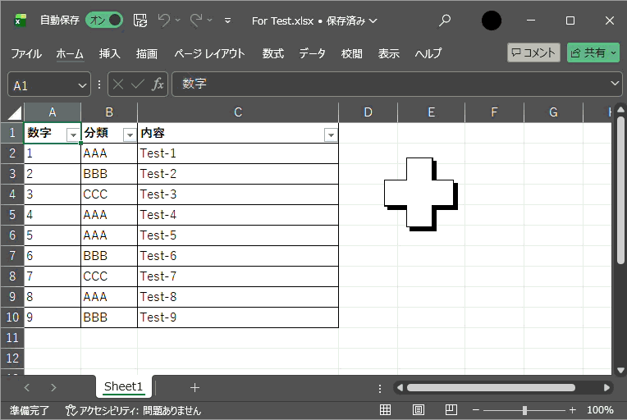Image resolution: width=627 pixels, height=420 pixels.
Task: Select cell containing Test-3
Action: 238,194
